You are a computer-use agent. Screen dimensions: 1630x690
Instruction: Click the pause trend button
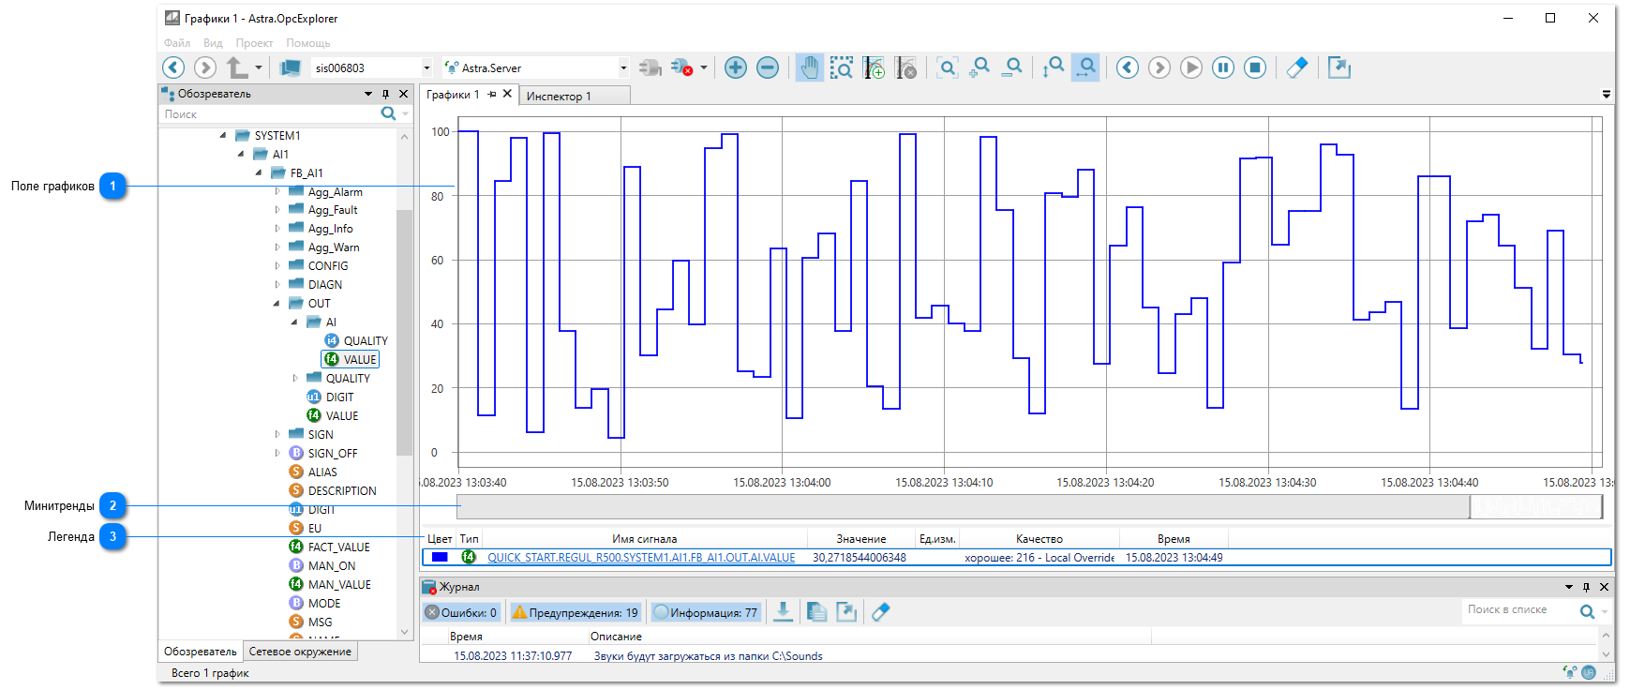(1223, 67)
